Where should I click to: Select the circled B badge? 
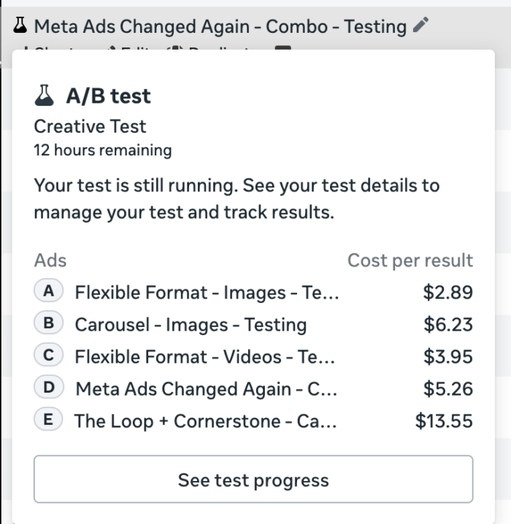(x=48, y=324)
